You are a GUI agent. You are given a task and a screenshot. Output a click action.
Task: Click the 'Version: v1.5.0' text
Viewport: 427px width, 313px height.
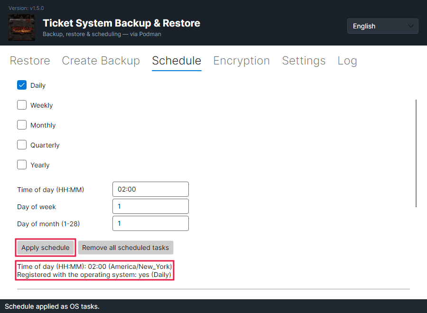tap(26, 8)
